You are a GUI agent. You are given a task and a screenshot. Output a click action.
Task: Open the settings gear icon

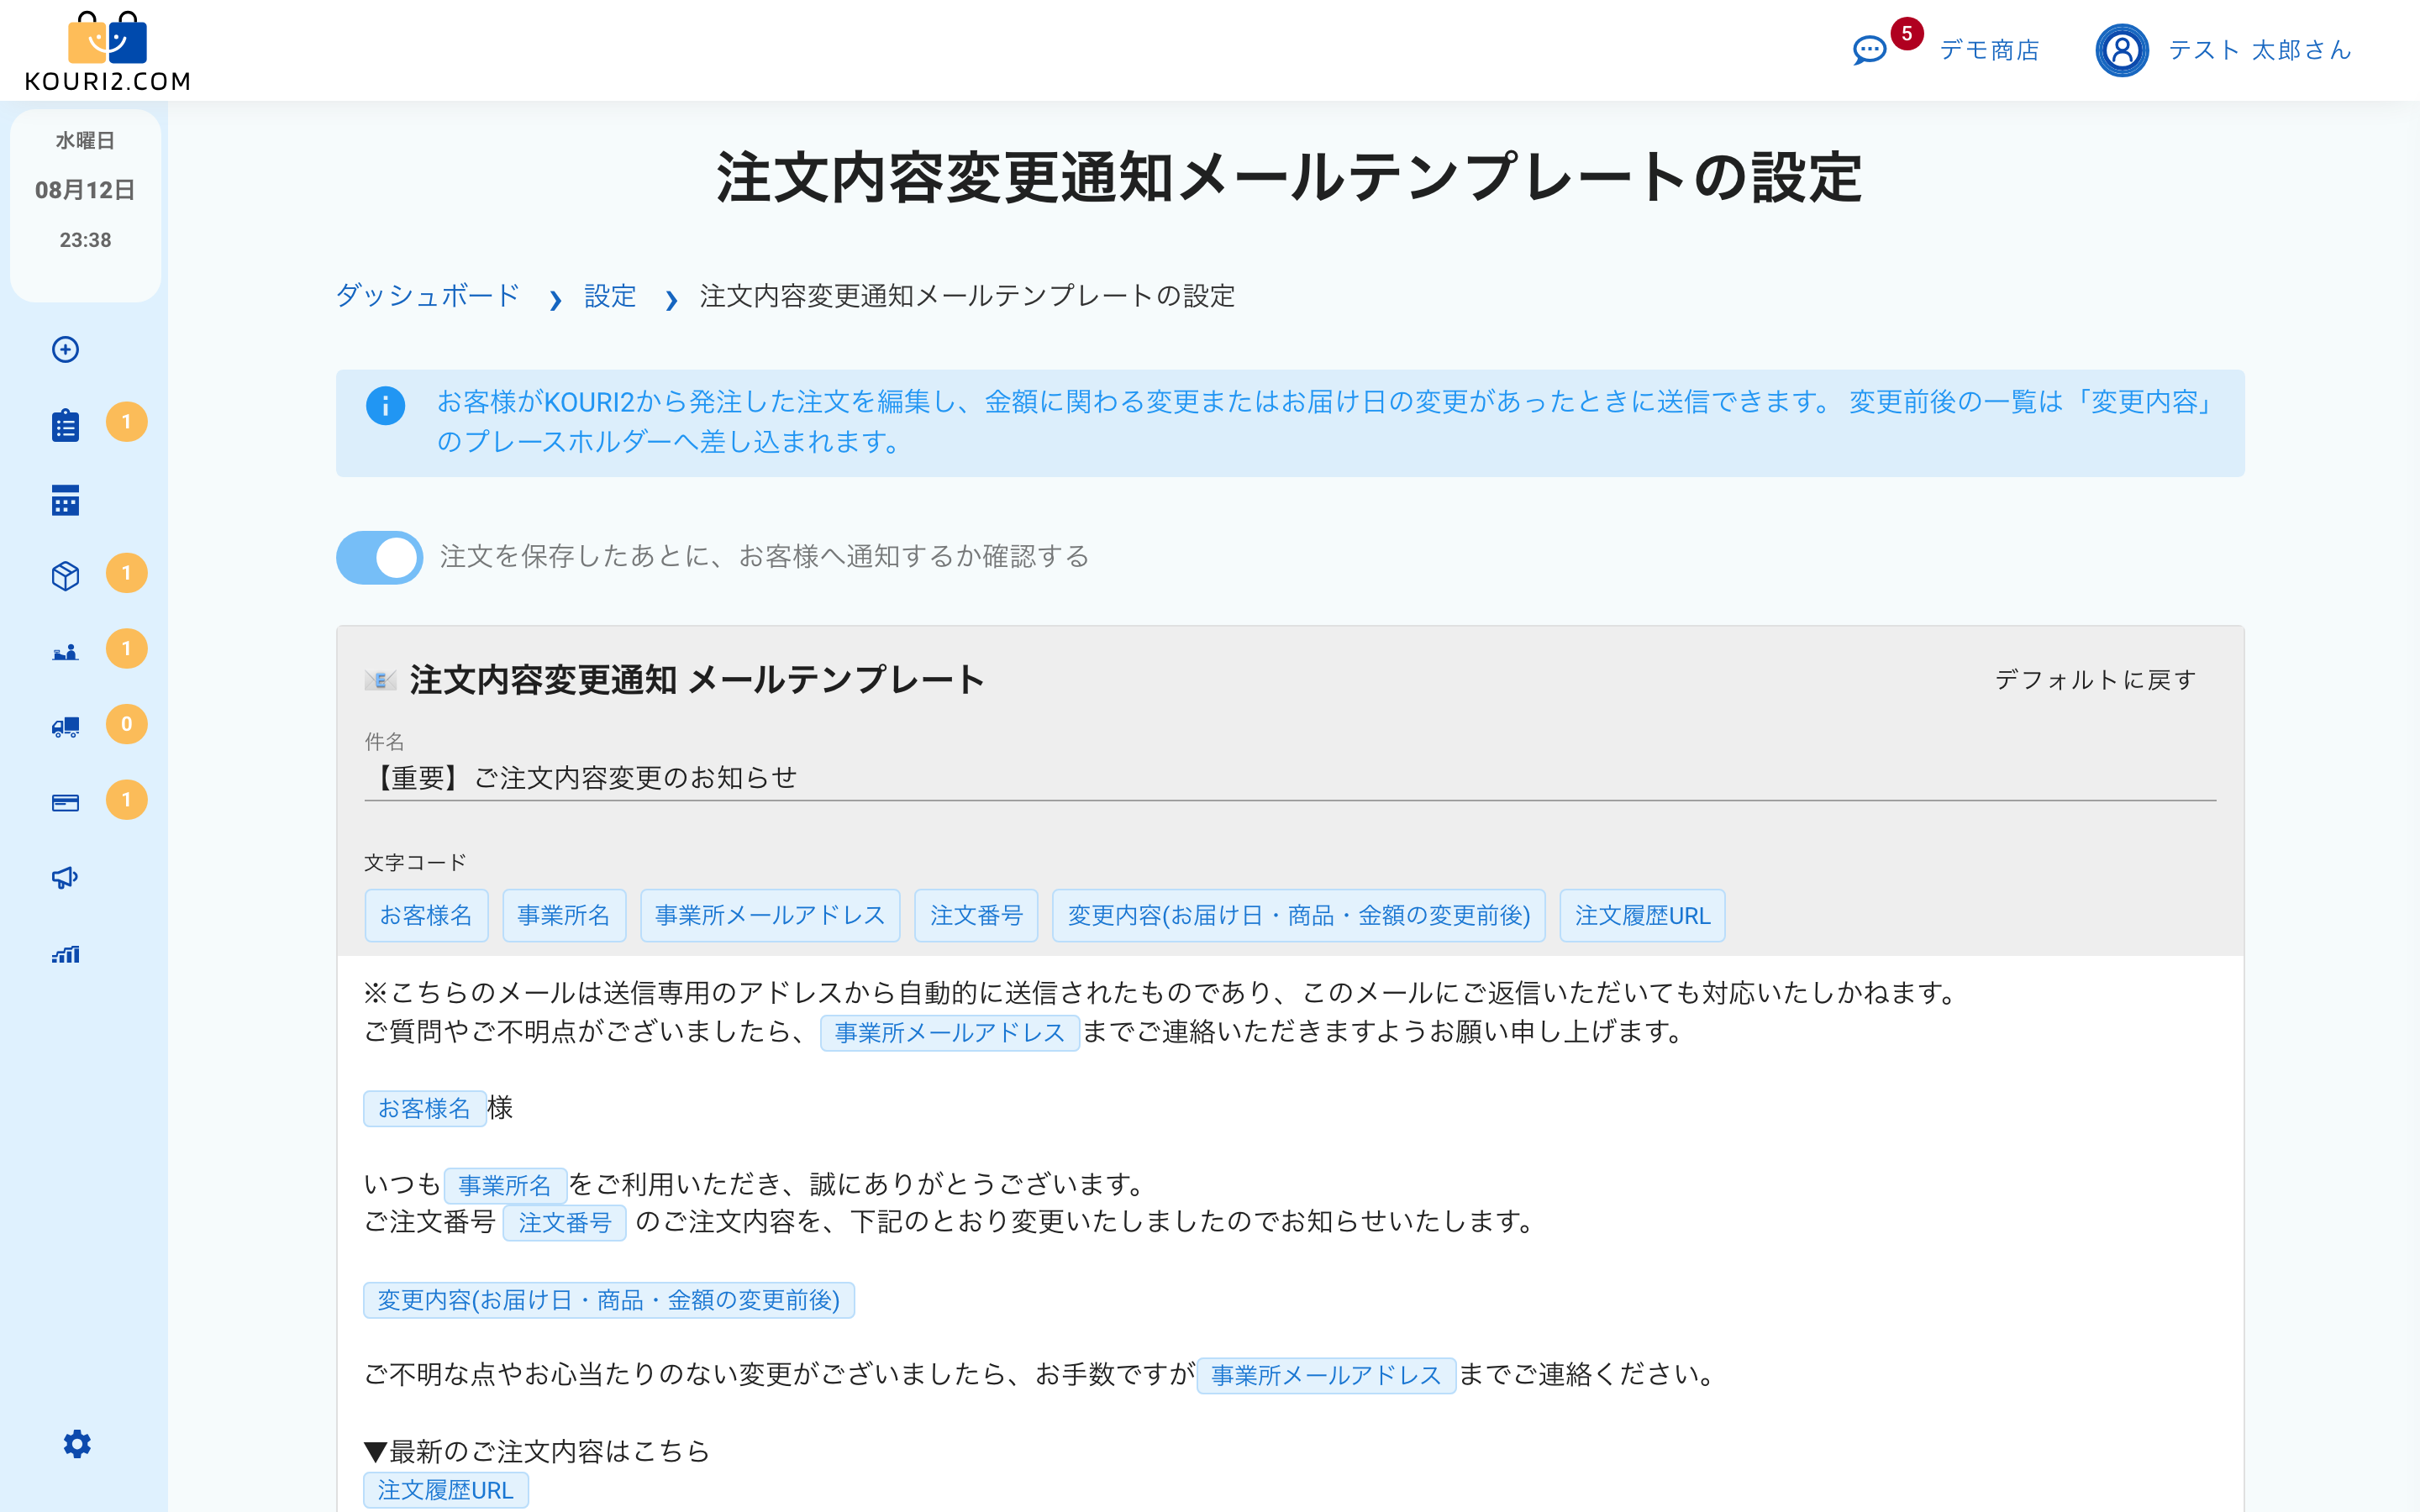(77, 1443)
